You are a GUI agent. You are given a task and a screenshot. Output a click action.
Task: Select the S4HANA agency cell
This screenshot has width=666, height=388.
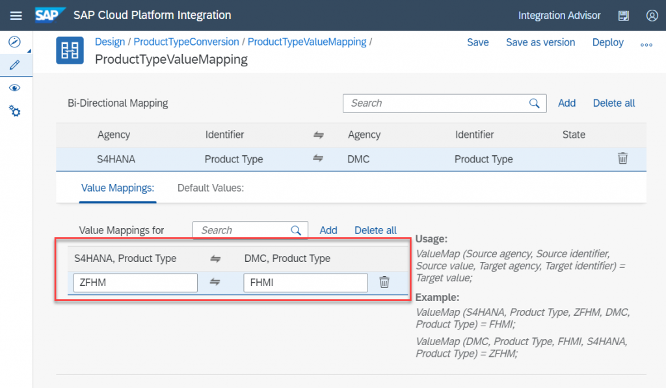click(116, 159)
